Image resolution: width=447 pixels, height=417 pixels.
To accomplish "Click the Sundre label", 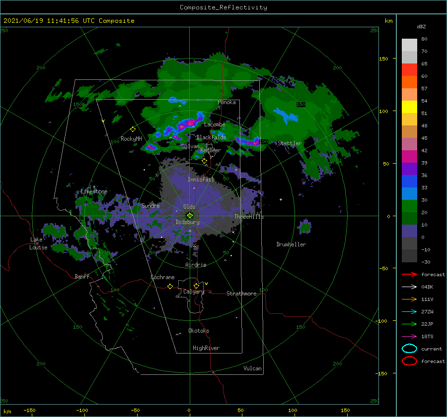I will 150,206.
